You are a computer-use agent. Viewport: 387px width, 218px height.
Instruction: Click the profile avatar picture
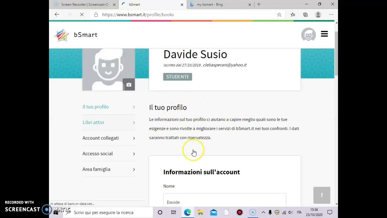(x=109, y=69)
